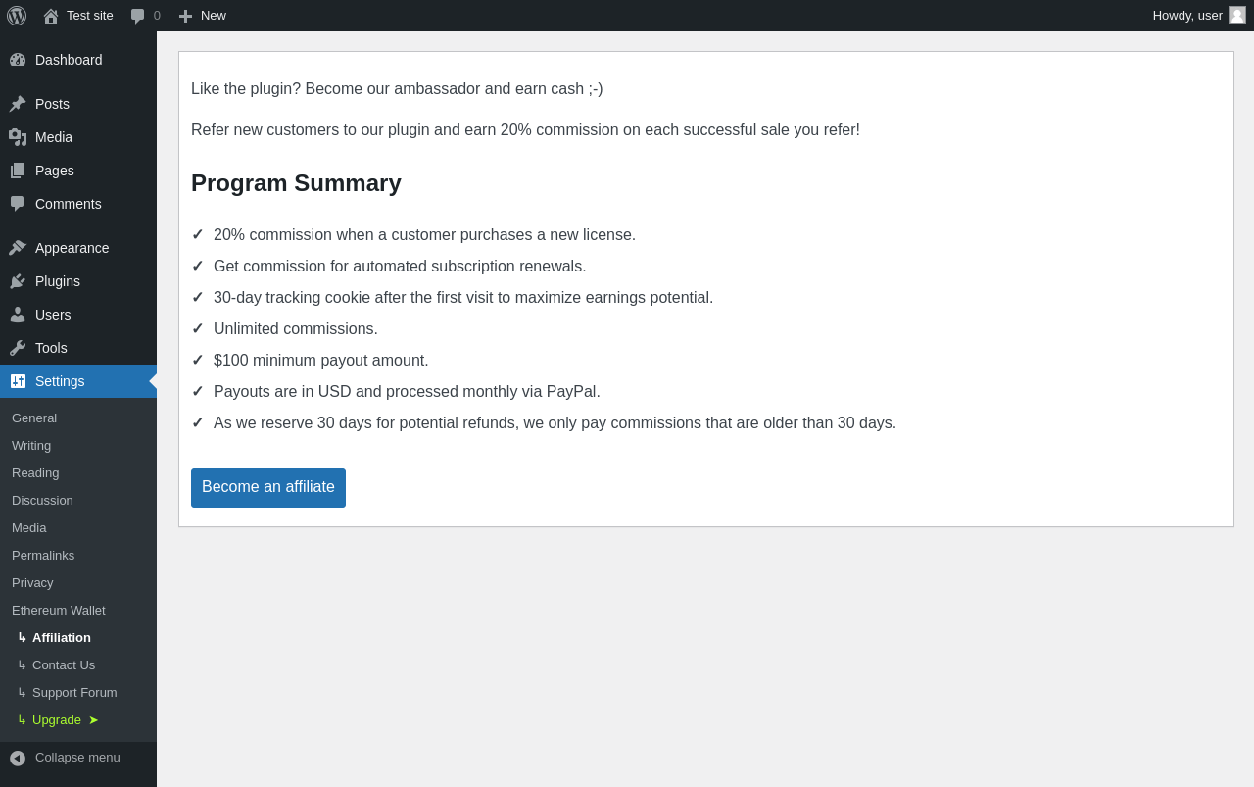
Task: Open Discussion settings submenu
Action: 42,501
